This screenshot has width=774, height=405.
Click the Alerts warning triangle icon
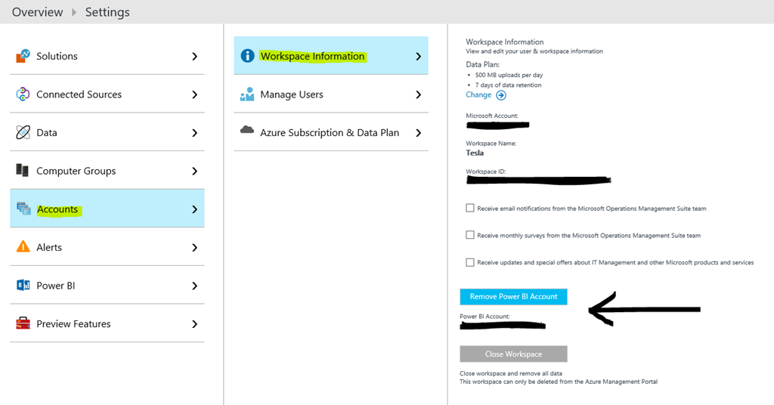point(23,247)
